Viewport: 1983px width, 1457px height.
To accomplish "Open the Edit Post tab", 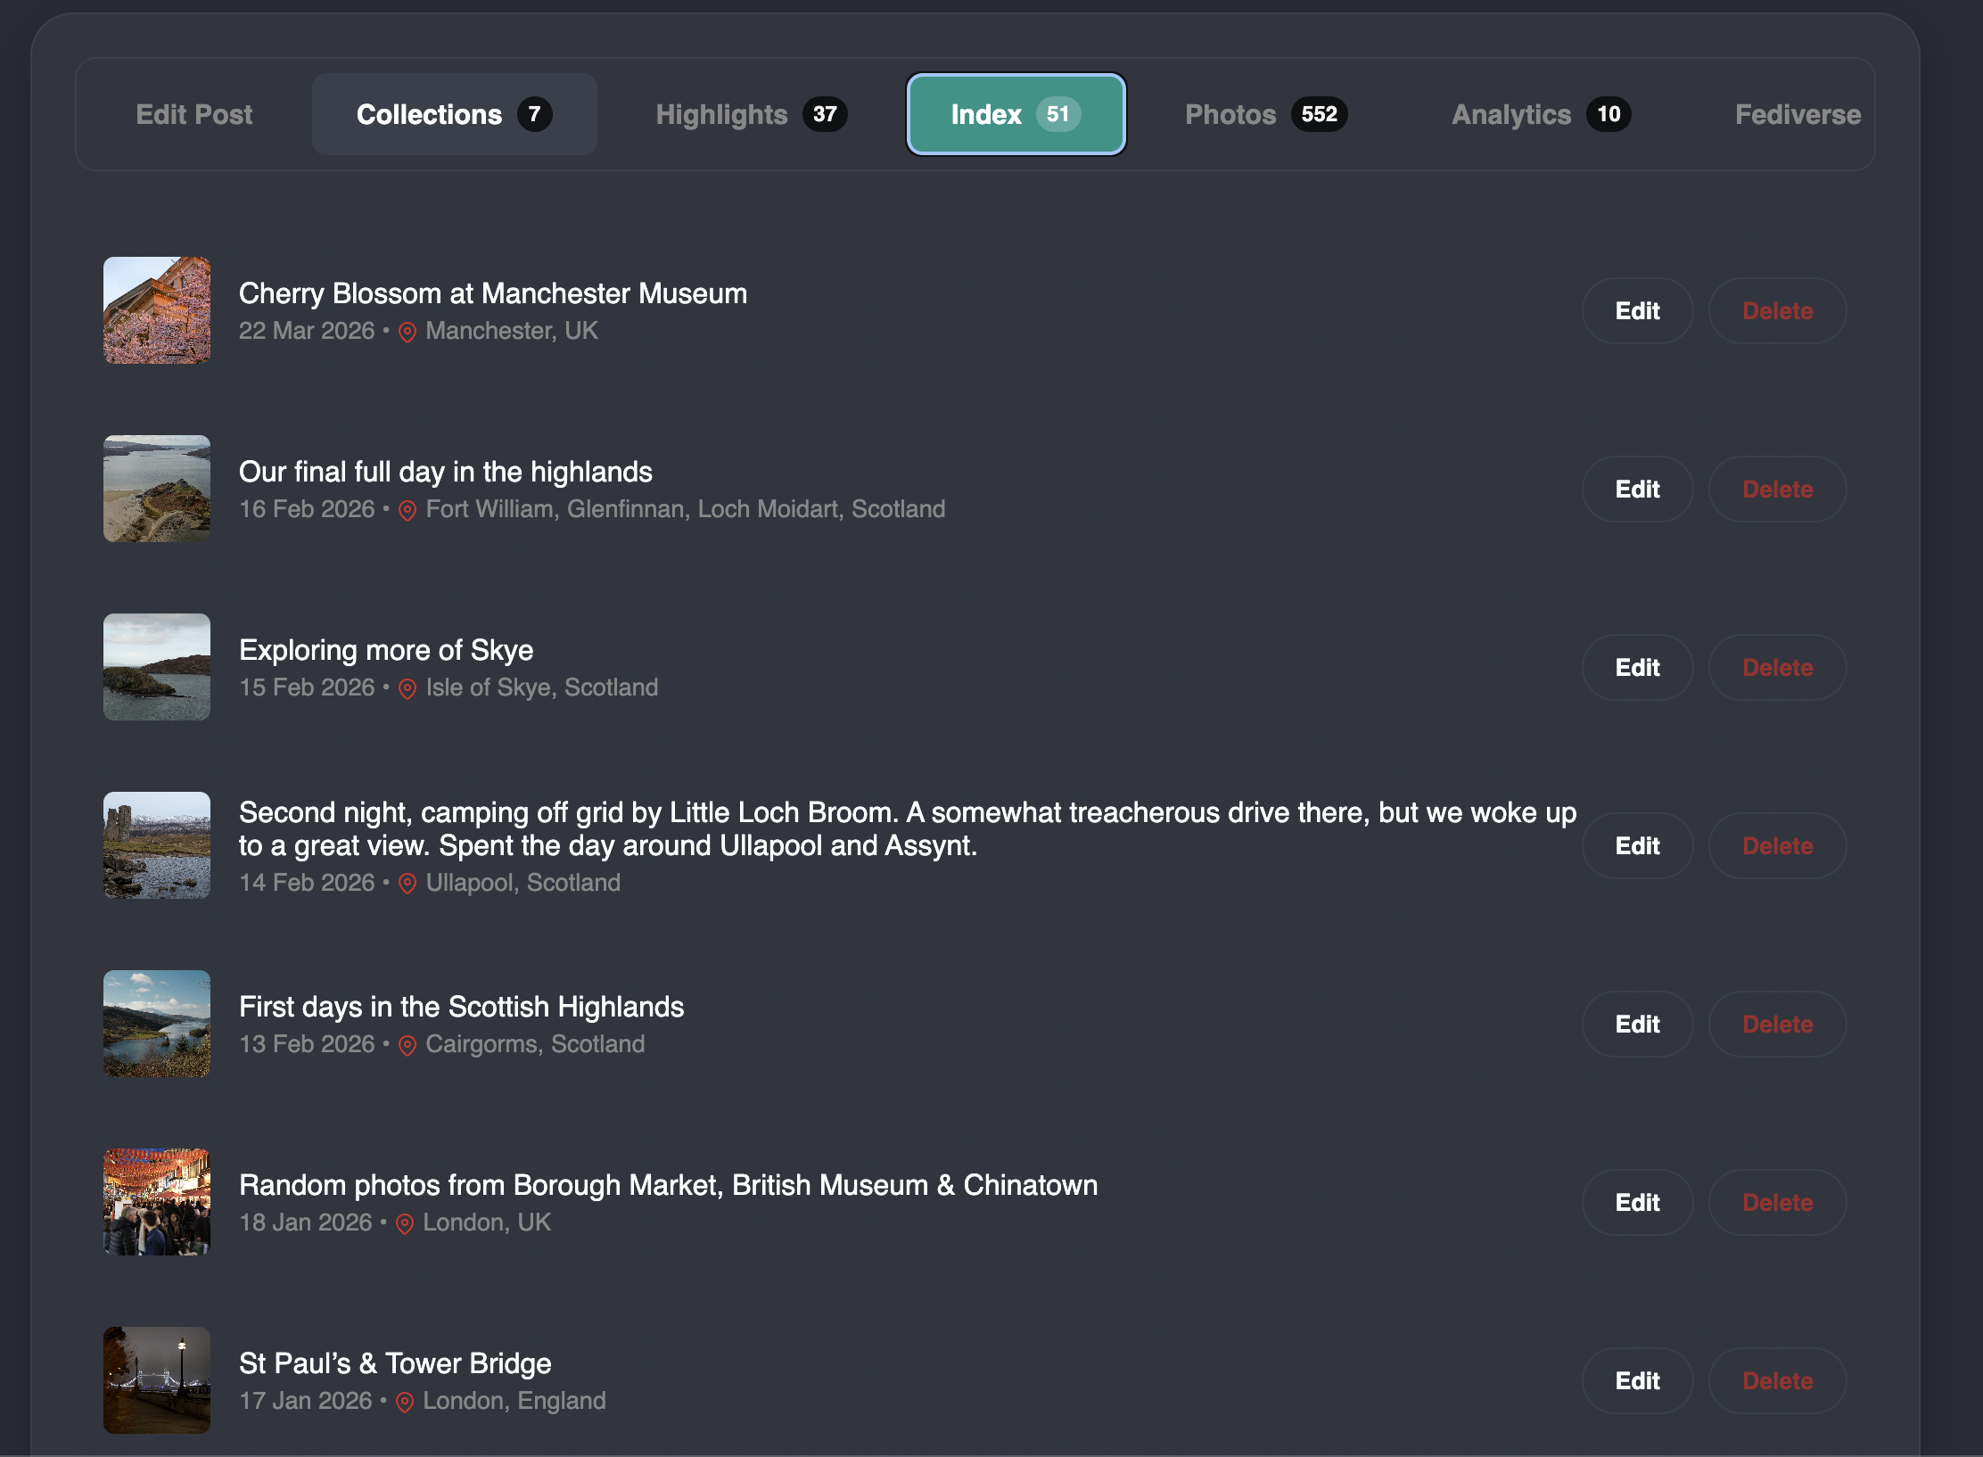I will coord(194,114).
